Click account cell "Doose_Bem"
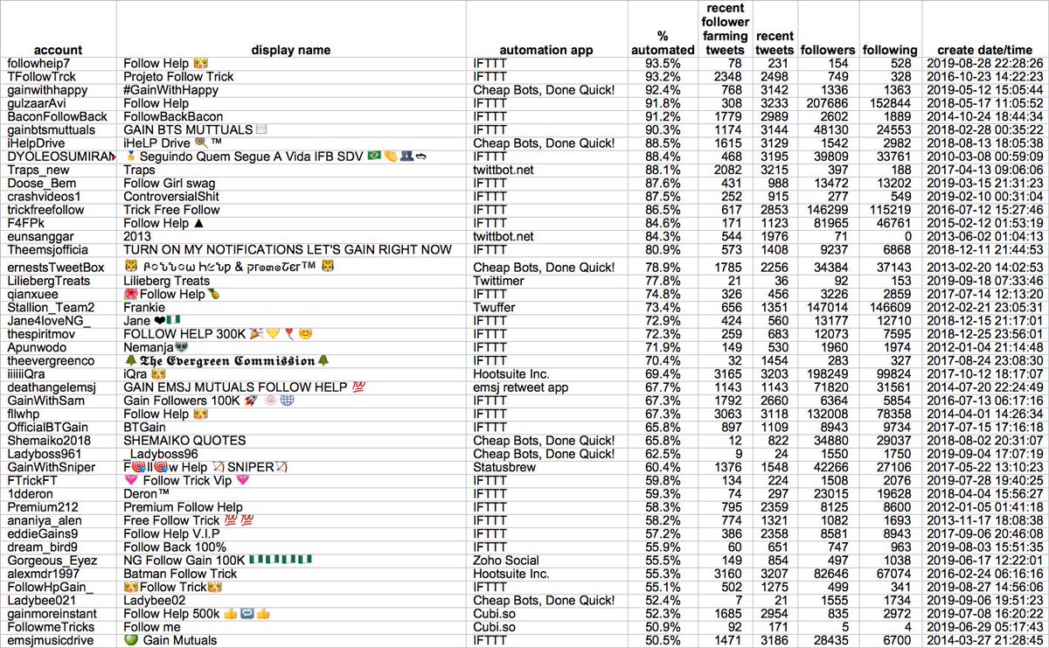 pyautogui.click(x=40, y=184)
